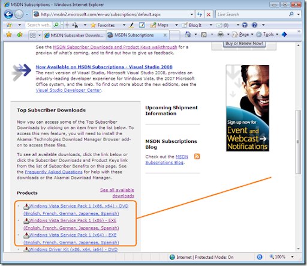Expand the Favorites dropdown arrow

point(124,25)
